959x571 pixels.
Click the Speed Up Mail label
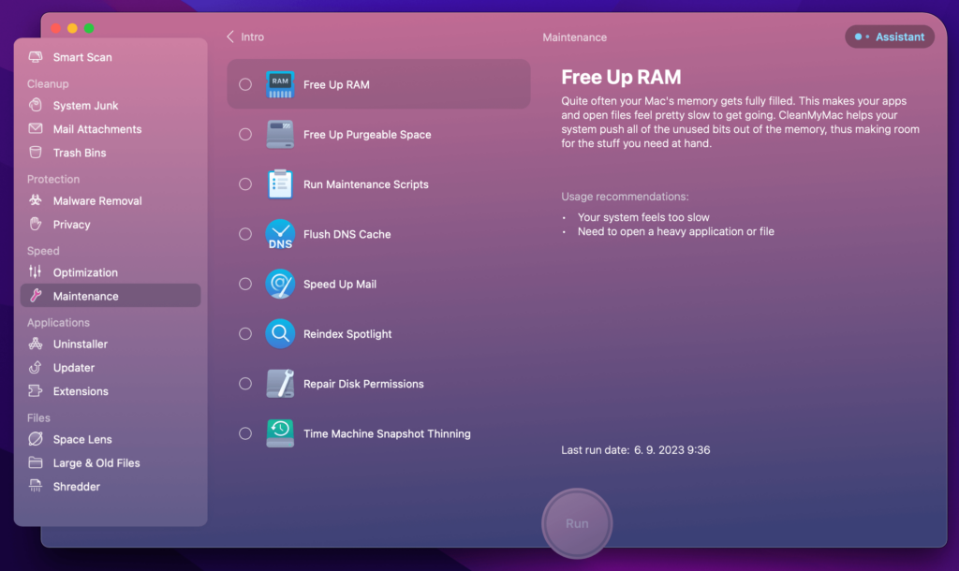[x=339, y=285]
